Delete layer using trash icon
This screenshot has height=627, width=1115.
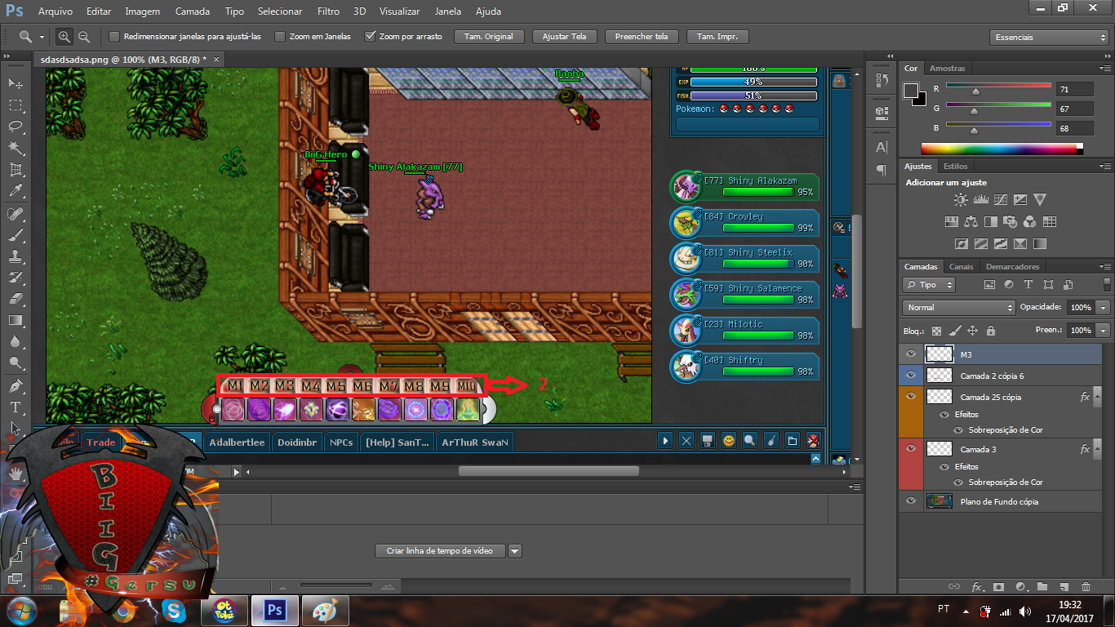click(1086, 586)
